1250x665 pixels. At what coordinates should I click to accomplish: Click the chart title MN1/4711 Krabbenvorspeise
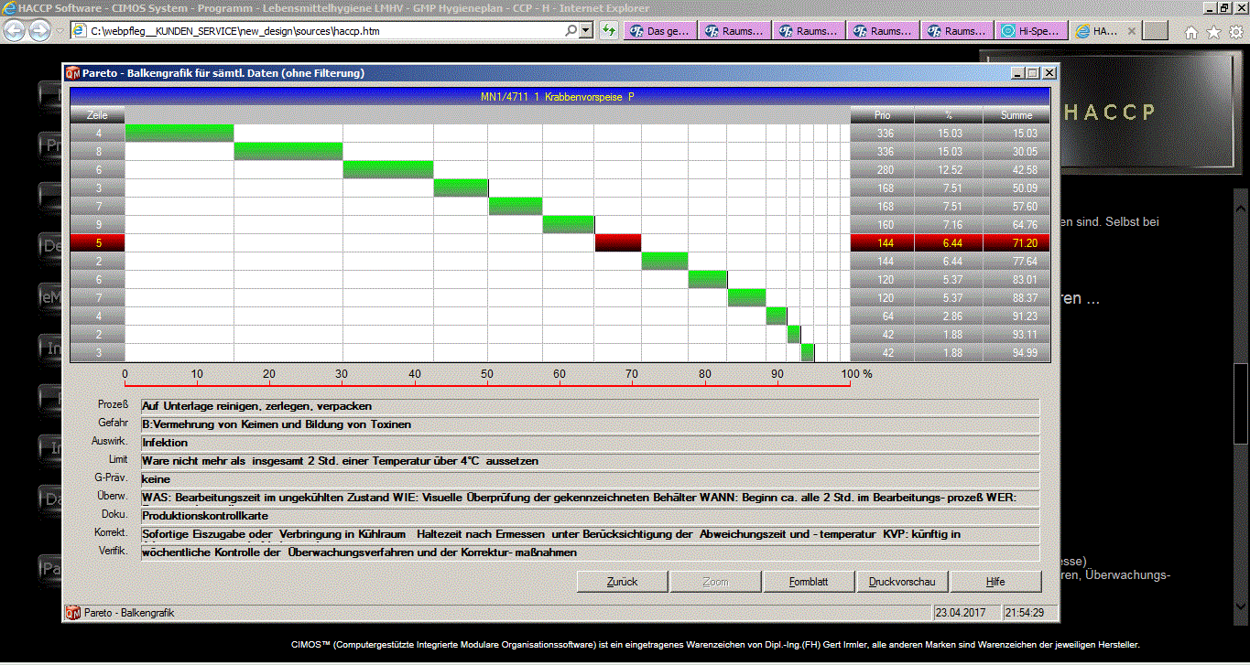coord(558,96)
